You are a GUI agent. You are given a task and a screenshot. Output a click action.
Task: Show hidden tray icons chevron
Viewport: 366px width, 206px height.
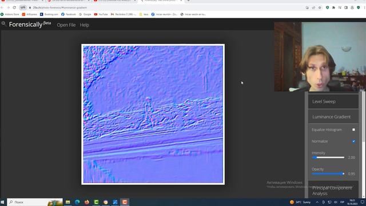pos(317,202)
